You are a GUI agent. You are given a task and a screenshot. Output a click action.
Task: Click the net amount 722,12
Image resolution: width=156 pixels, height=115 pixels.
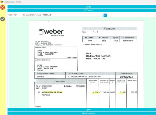134,92
